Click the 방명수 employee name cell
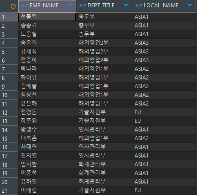 47,130
